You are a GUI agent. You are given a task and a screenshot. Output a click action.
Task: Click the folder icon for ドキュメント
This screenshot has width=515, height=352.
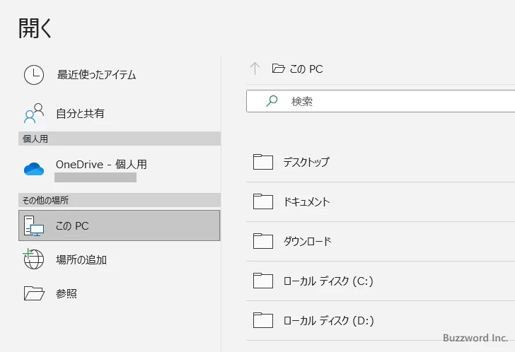click(263, 201)
